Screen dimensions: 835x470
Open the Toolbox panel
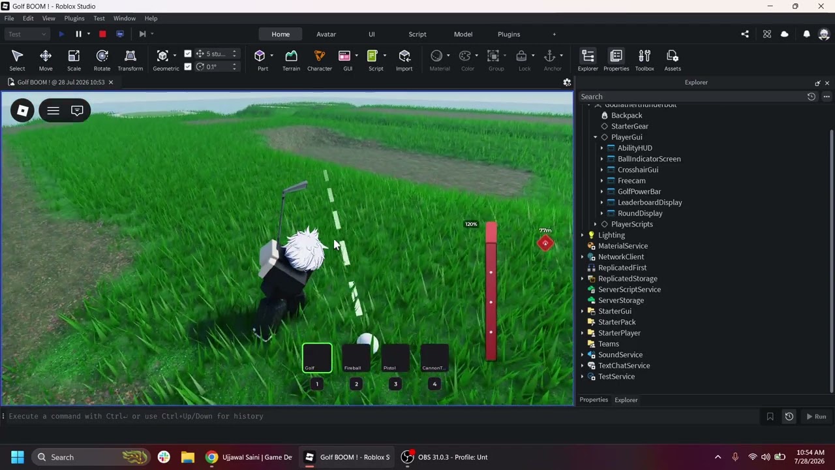coord(645,60)
